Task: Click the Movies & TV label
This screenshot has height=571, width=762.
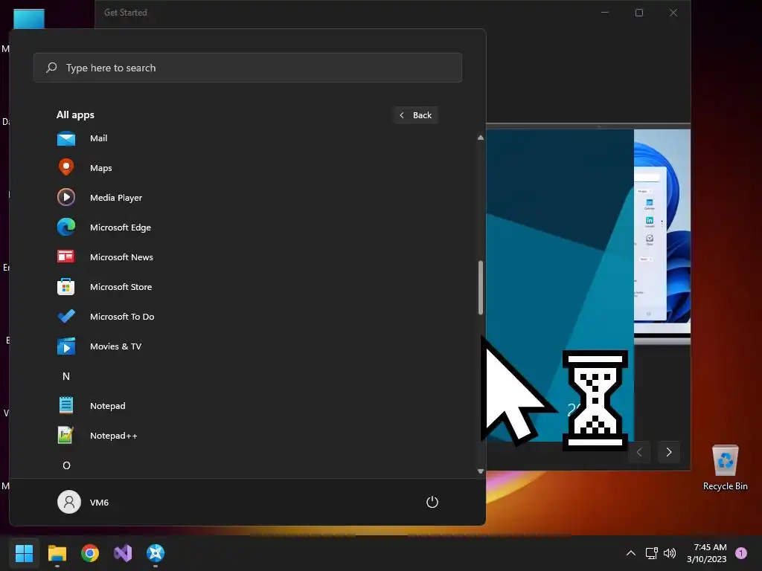Action: point(115,346)
